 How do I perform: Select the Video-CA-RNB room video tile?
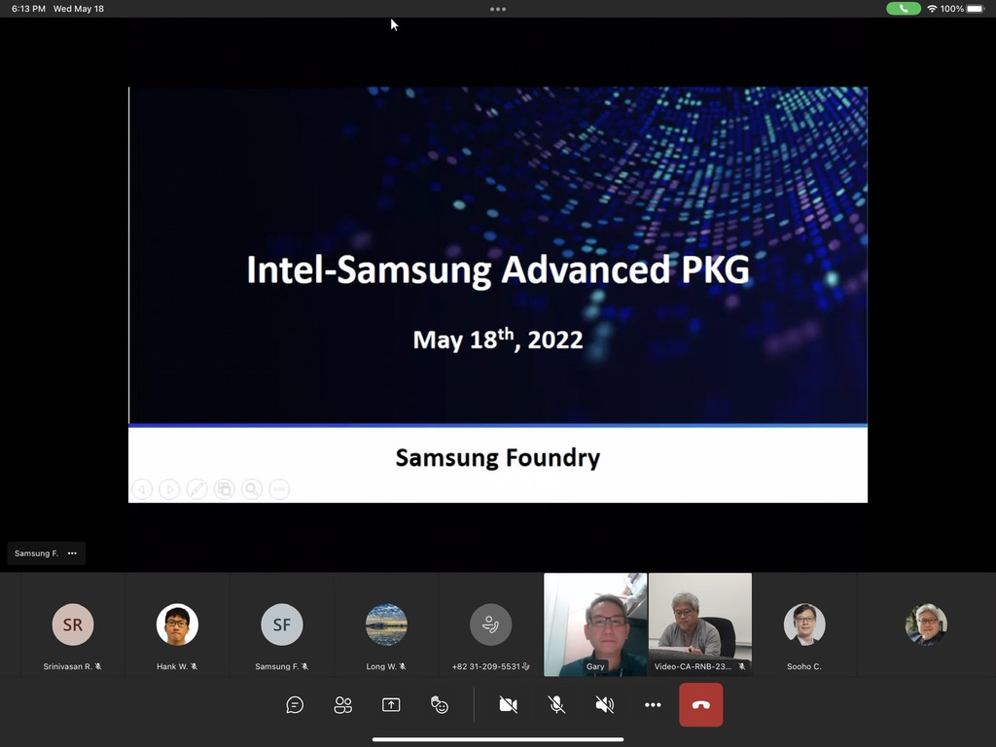tap(699, 622)
